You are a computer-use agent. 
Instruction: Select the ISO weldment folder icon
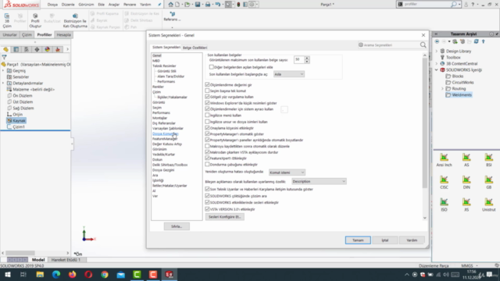click(444, 202)
